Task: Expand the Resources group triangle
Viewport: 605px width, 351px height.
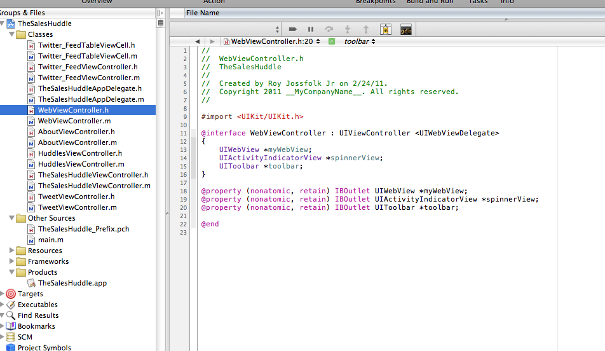Action: 11,251
